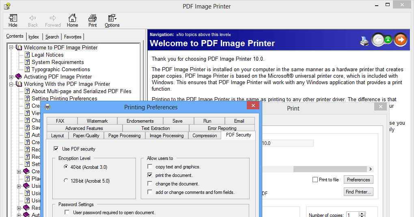
Task: Open the Typographic Conventions topic
Action: (61, 69)
